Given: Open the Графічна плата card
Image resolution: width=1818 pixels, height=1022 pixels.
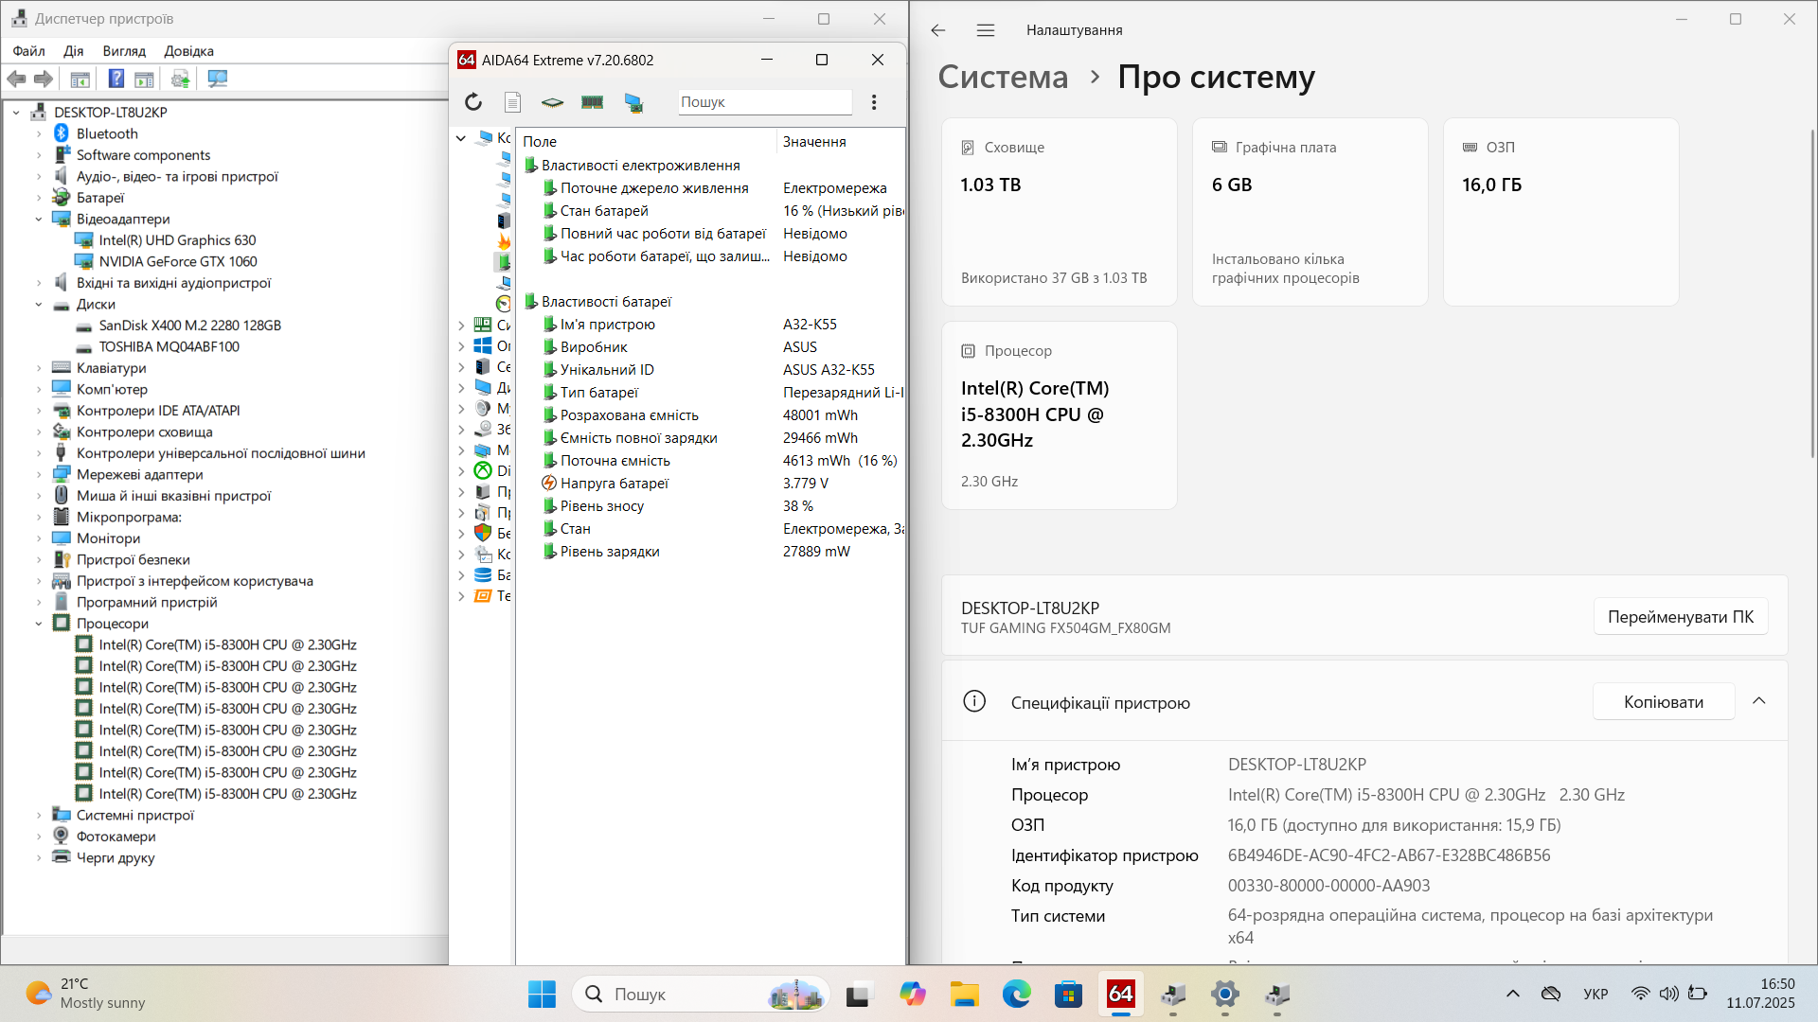Looking at the screenshot, I should (1310, 212).
